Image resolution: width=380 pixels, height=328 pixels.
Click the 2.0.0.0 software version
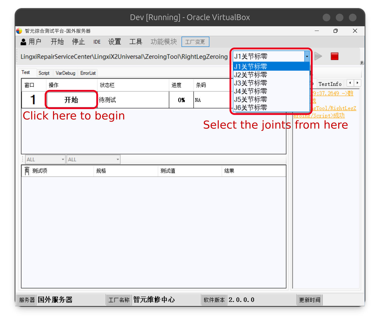tap(242, 300)
